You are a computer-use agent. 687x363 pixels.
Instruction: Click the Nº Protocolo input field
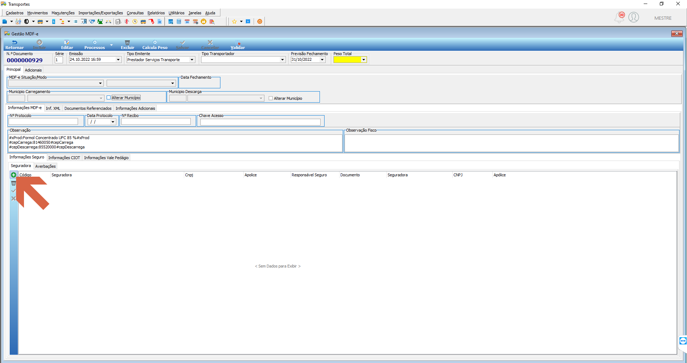pos(43,122)
